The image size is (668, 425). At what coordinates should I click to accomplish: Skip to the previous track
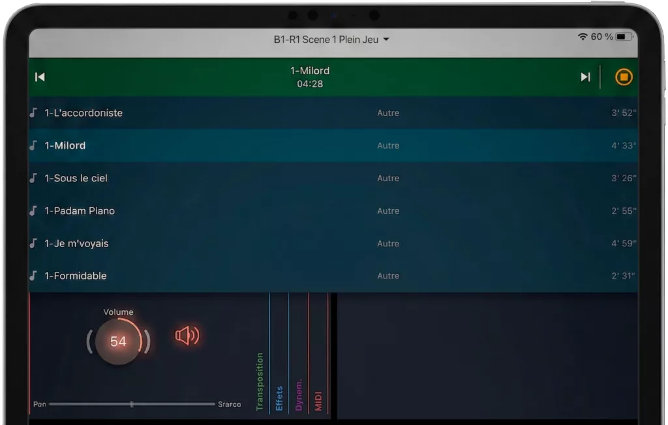point(40,77)
